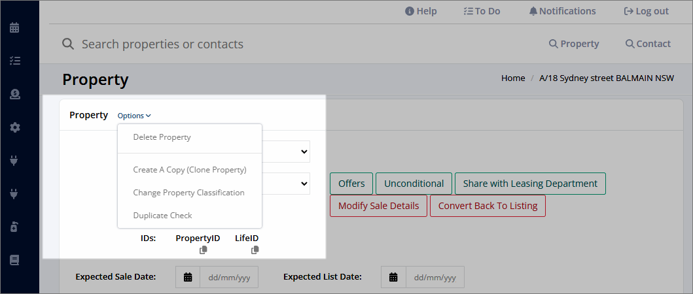Image resolution: width=693 pixels, height=294 pixels.
Task: Open the Expected List Date calendar picker
Action: pyautogui.click(x=393, y=277)
